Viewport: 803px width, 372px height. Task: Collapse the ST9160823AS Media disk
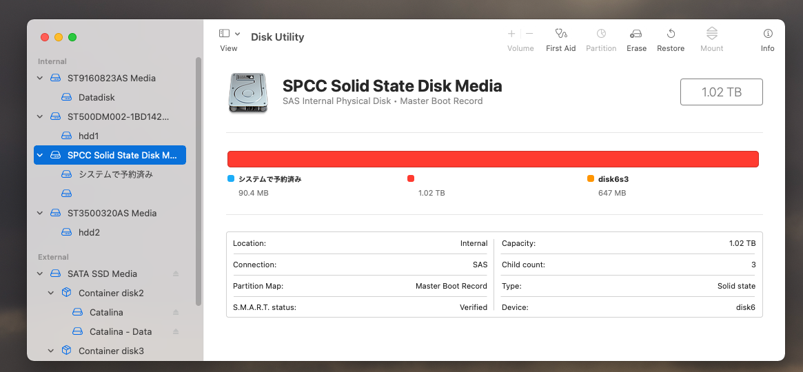pyautogui.click(x=40, y=79)
